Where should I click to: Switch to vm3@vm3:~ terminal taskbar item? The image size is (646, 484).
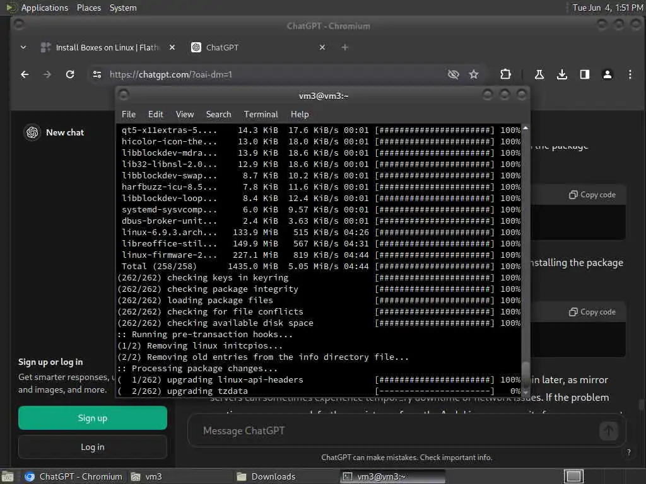pos(392,476)
